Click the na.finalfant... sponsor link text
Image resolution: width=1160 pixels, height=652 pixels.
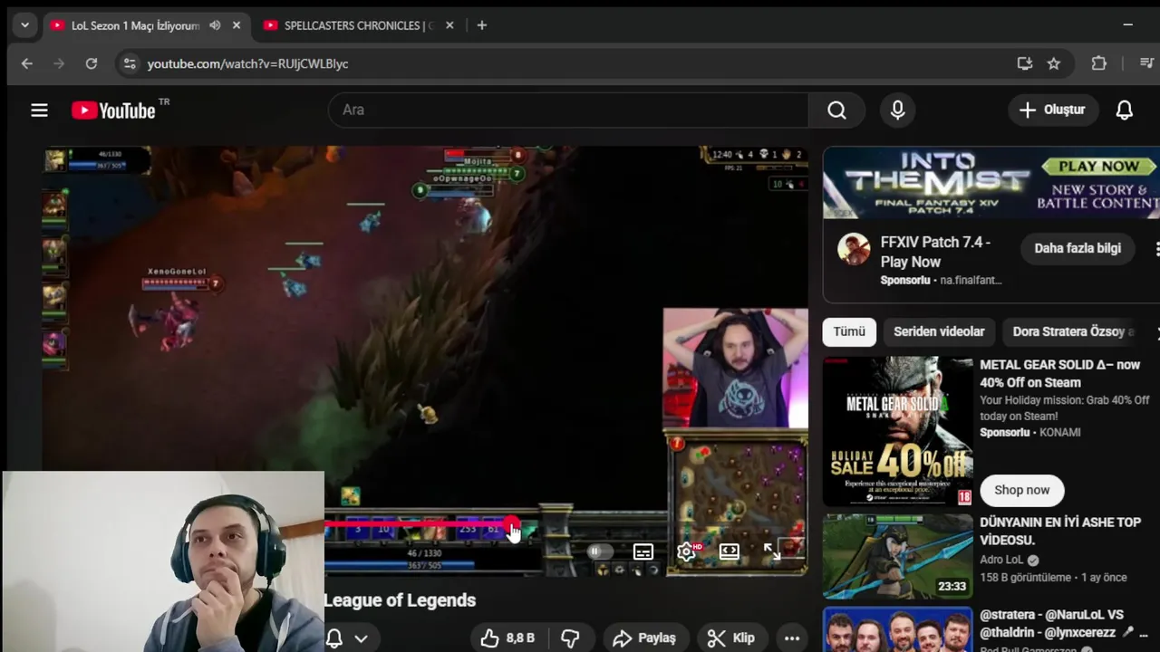coord(971,281)
